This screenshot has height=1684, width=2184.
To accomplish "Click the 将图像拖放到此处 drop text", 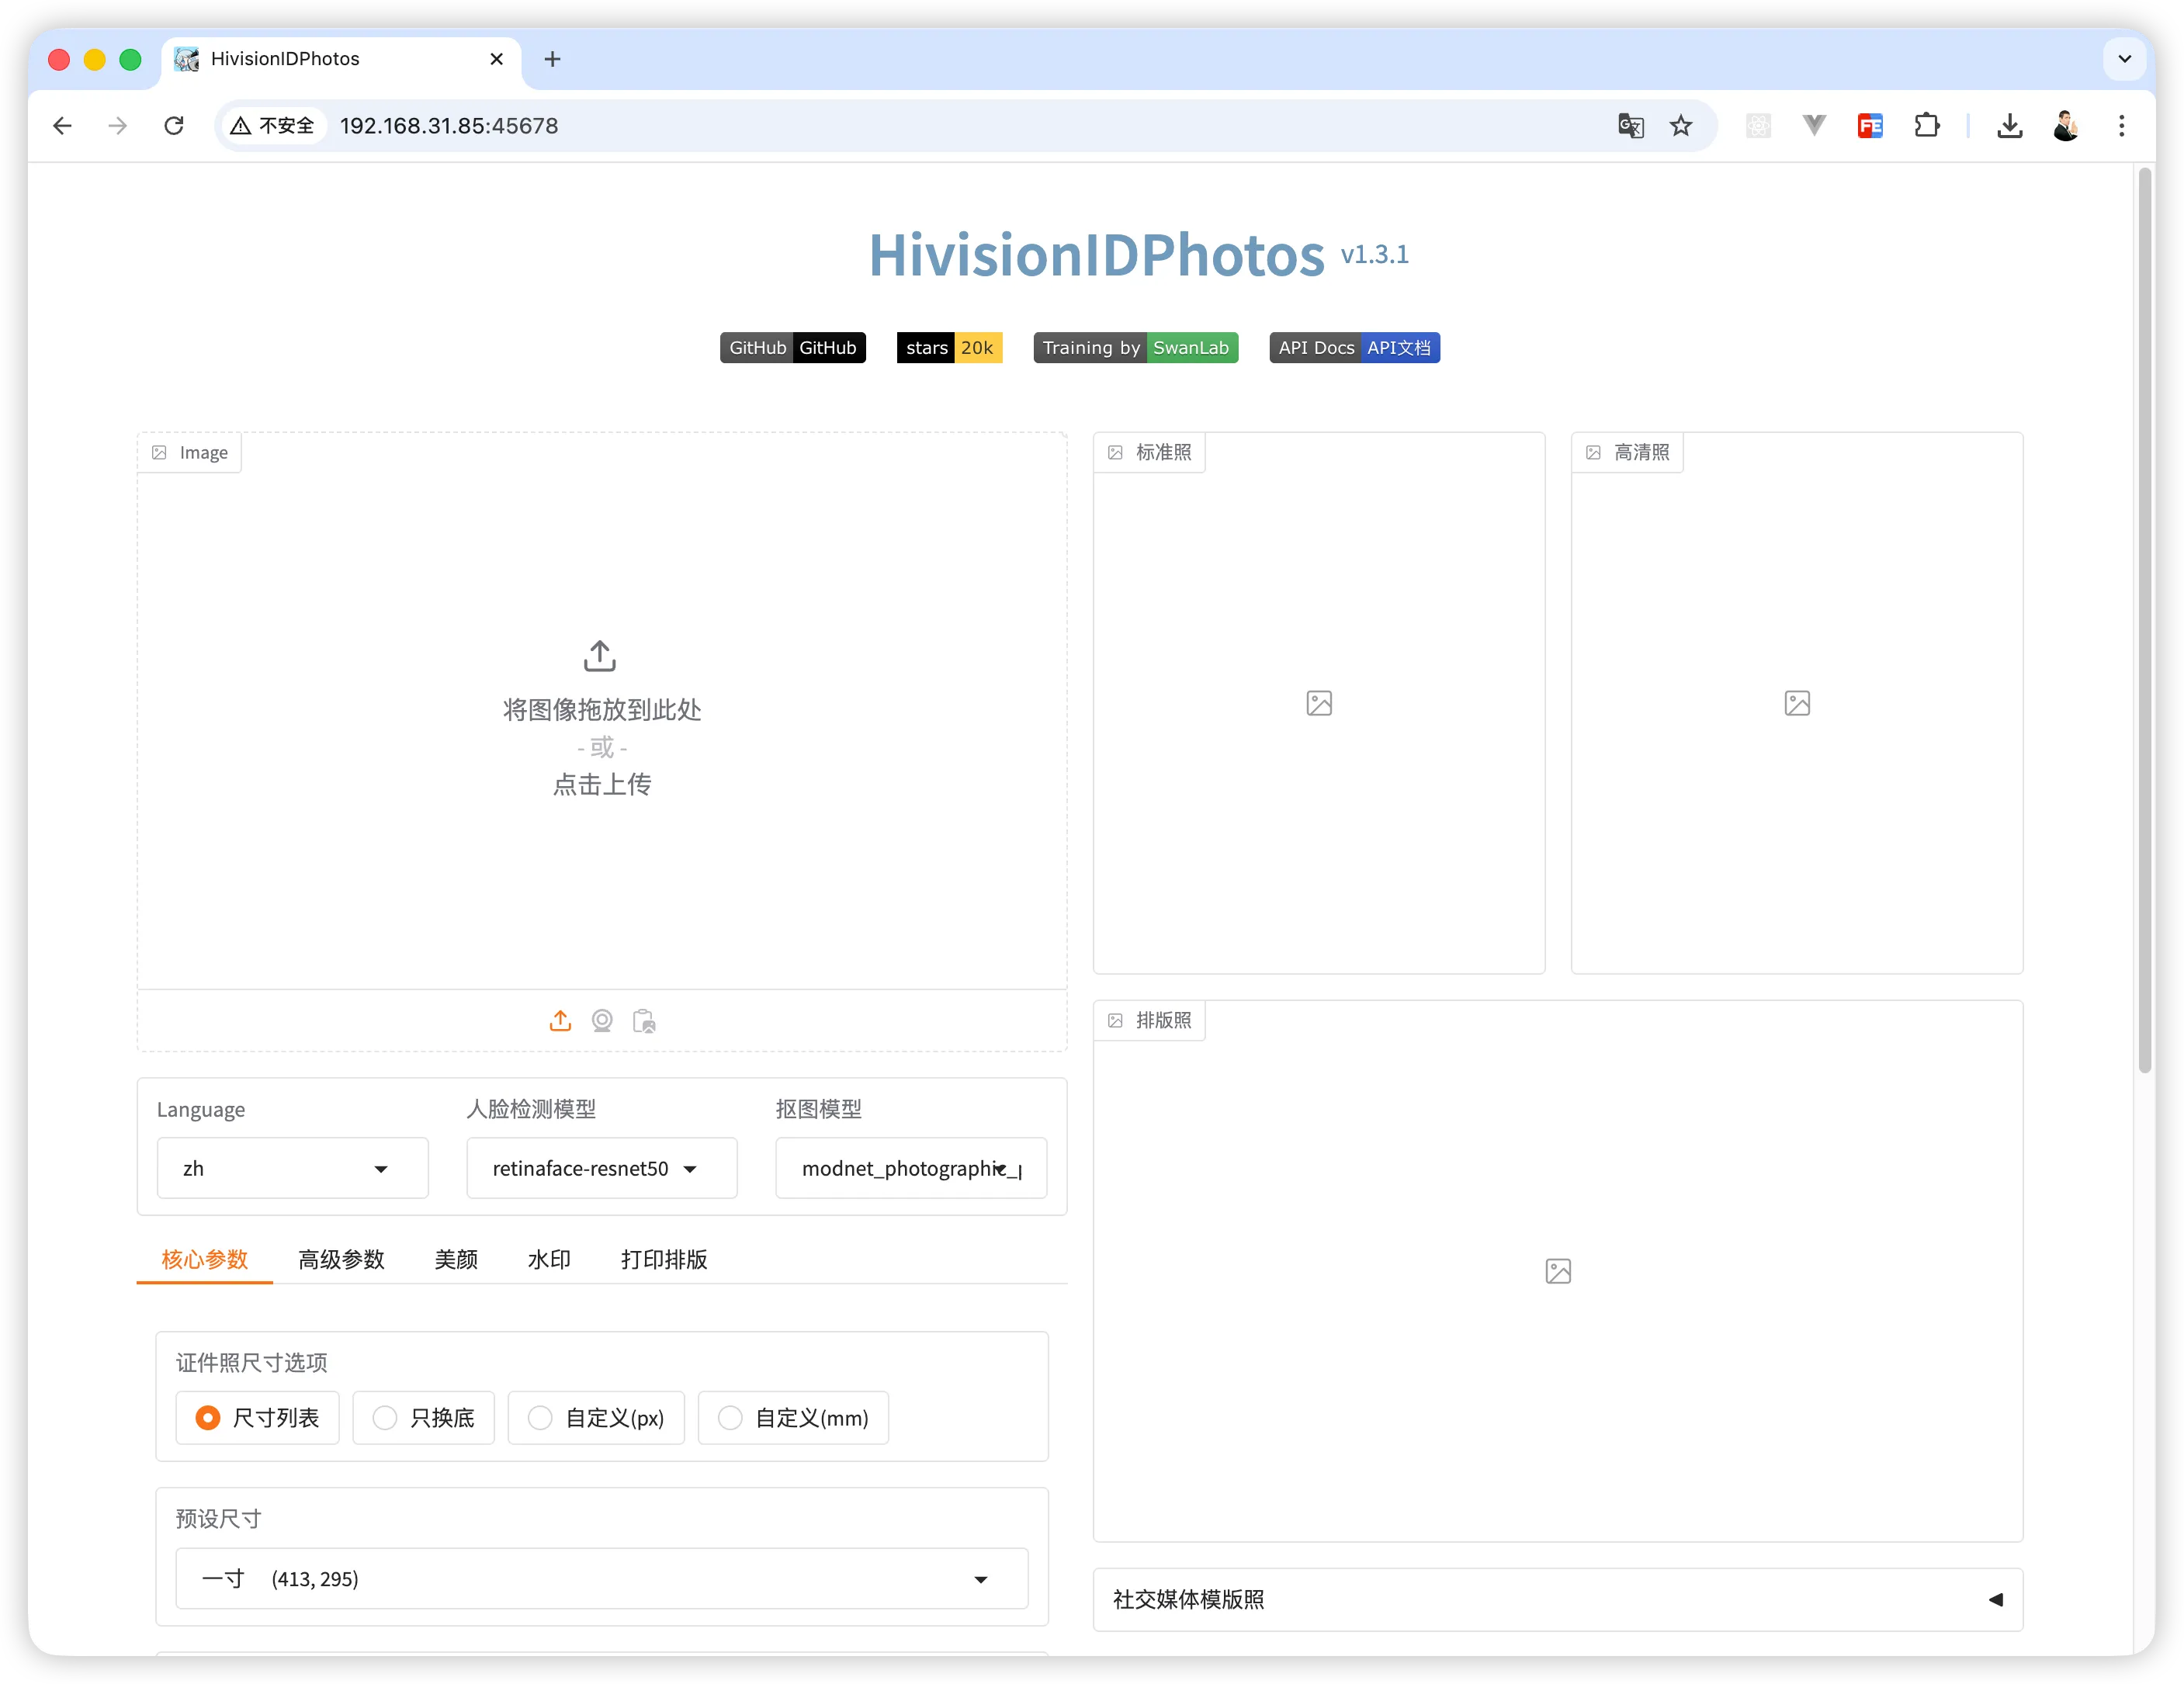I will coord(602,709).
